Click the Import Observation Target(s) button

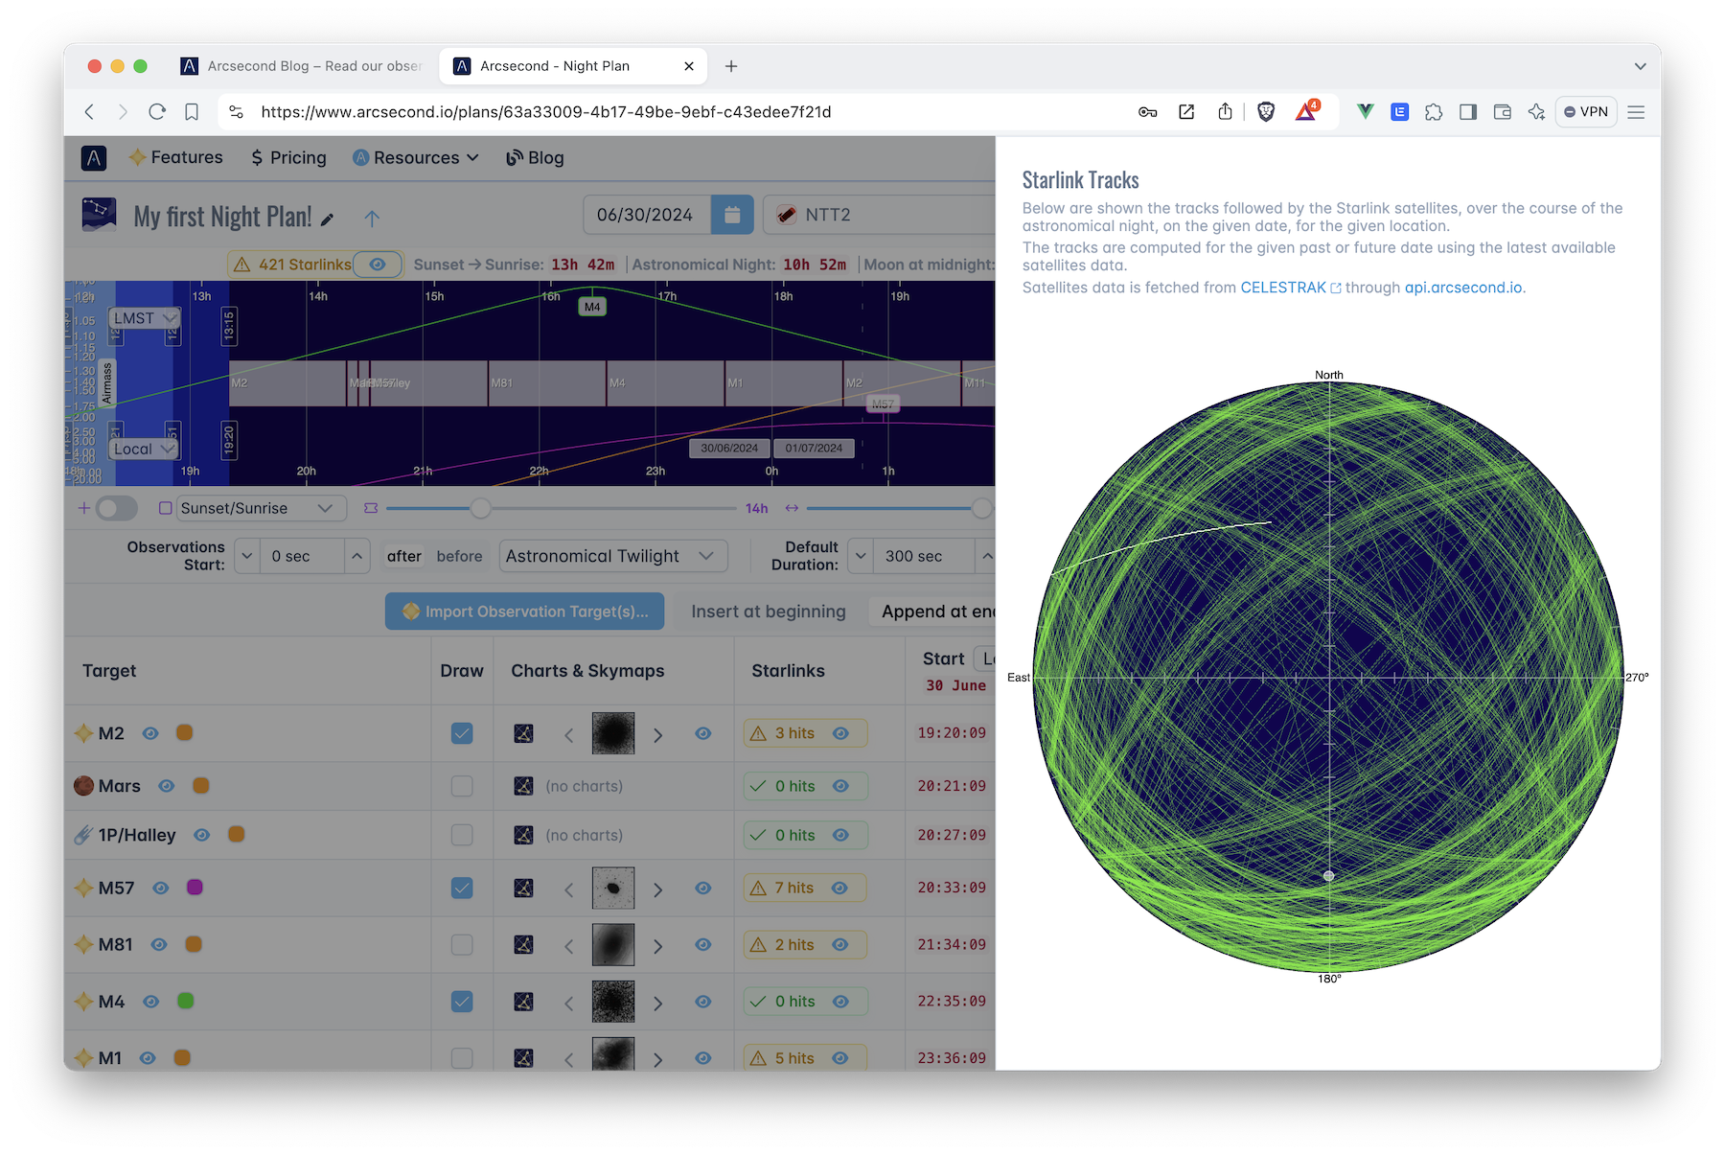524,611
